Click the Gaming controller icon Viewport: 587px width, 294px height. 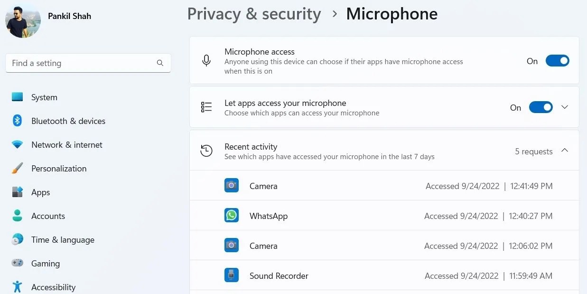(x=17, y=263)
